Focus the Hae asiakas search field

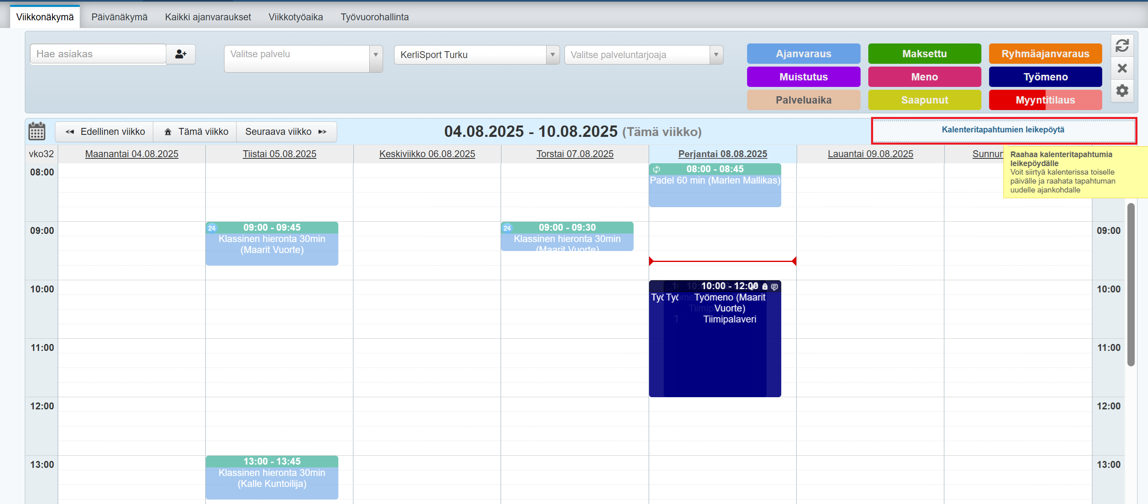pos(98,54)
